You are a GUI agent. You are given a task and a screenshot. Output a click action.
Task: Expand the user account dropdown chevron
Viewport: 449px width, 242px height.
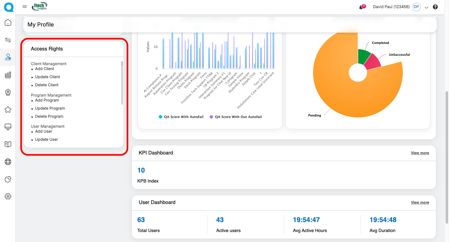(x=427, y=7)
